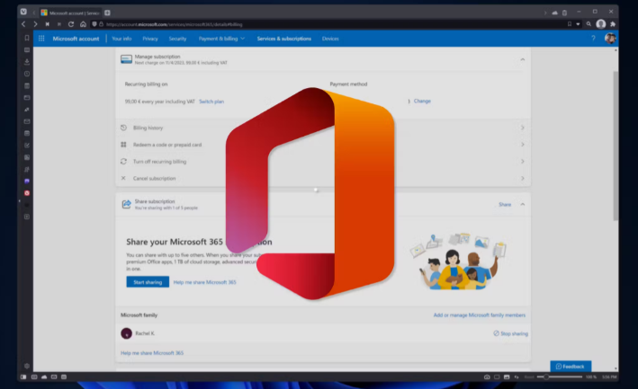
Task: Click the shield tracker-blocker icon
Action: [x=94, y=24]
